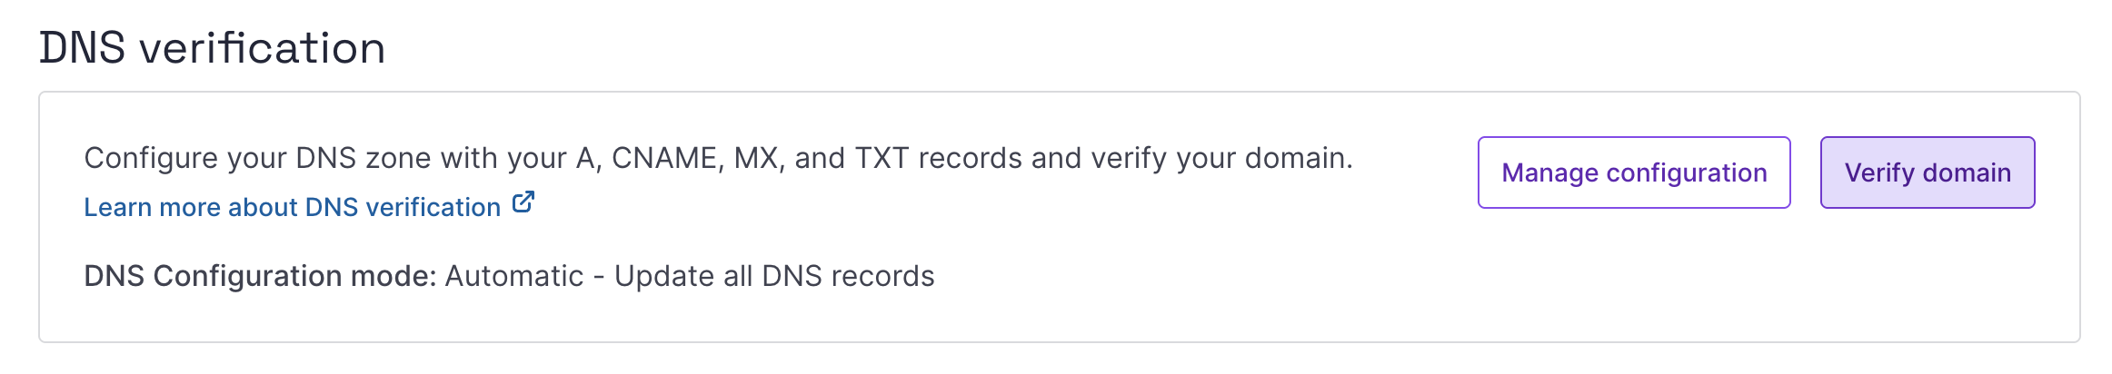This screenshot has height=374, width=2112.
Task: Click the word Automatic in configuration mode
Action: [513, 276]
